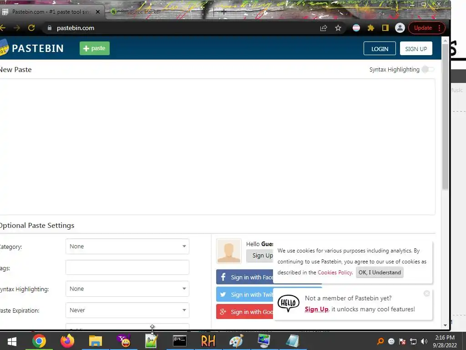Screen dimensions: 466x350
Task: Open Chrome from the taskbar
Action: pyautogui.click(x=39, y=341)
